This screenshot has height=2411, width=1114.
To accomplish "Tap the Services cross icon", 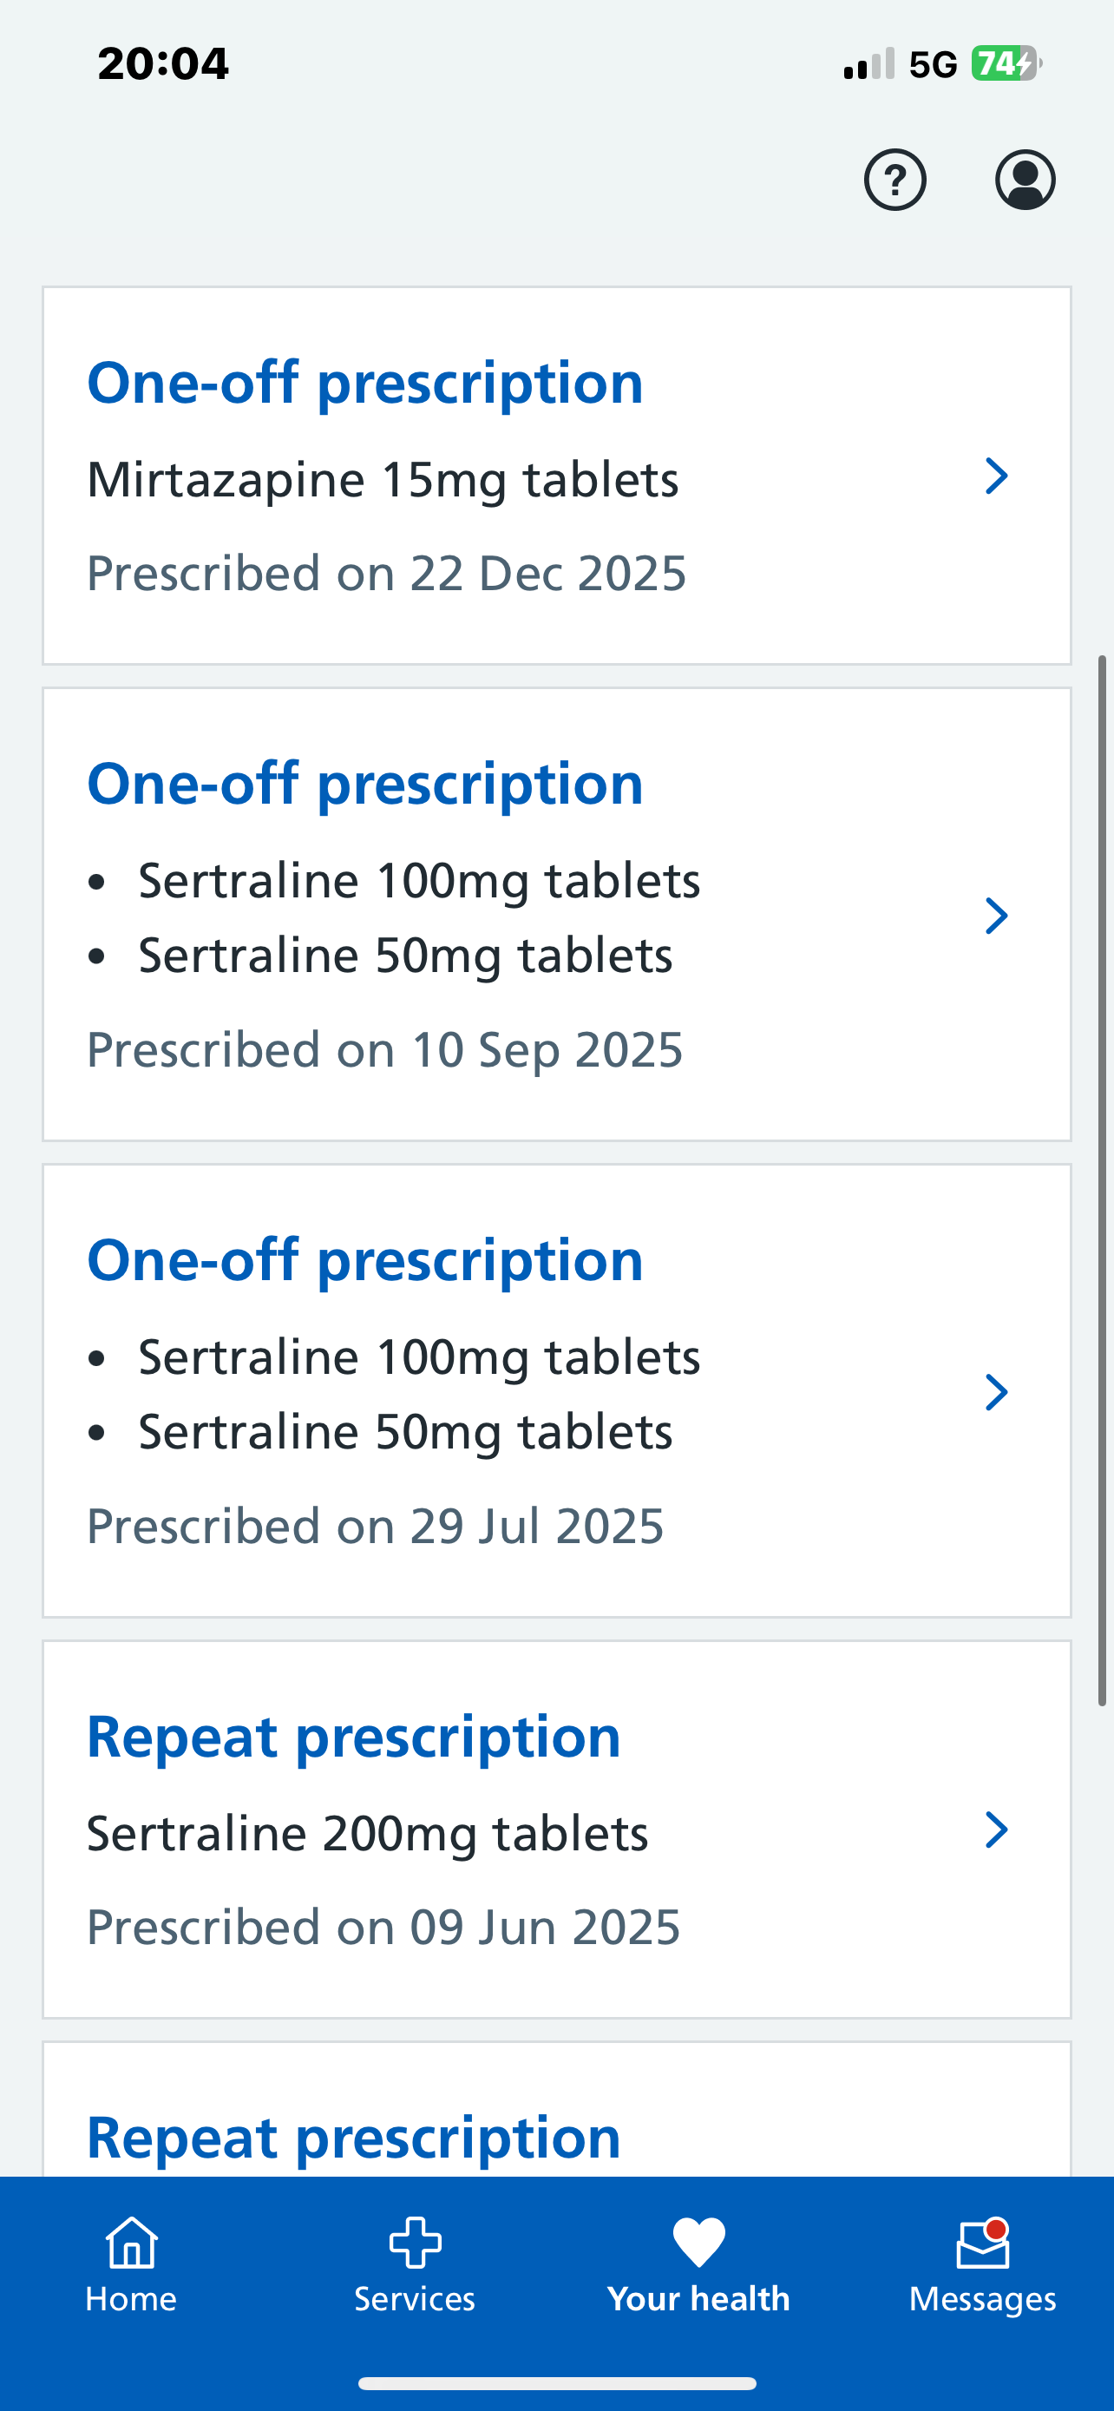I will pyautogui.click(x=415, y=2243).
